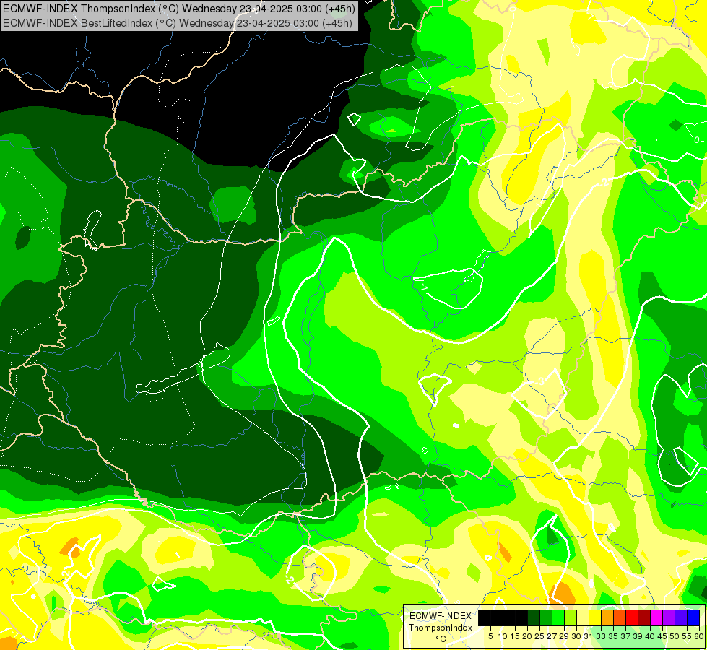Click the purple 45–50 legend swatch

pyautogui.click(x=669, y=617)
